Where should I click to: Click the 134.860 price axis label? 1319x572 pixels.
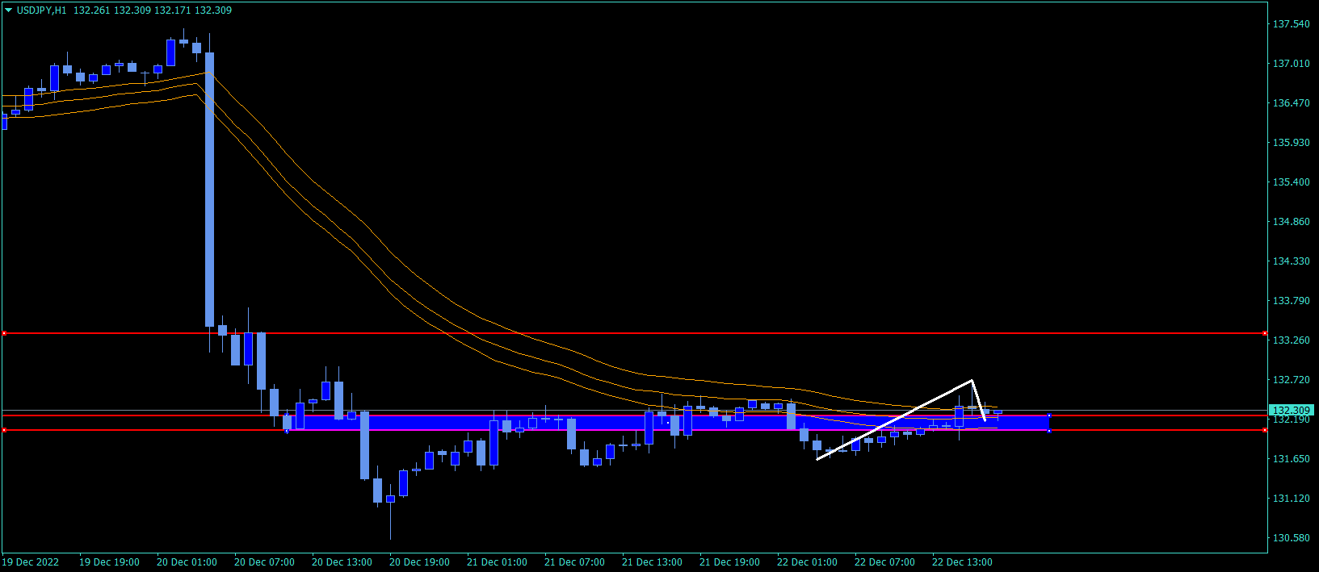pyautogui.click(x=1291, y=222)
